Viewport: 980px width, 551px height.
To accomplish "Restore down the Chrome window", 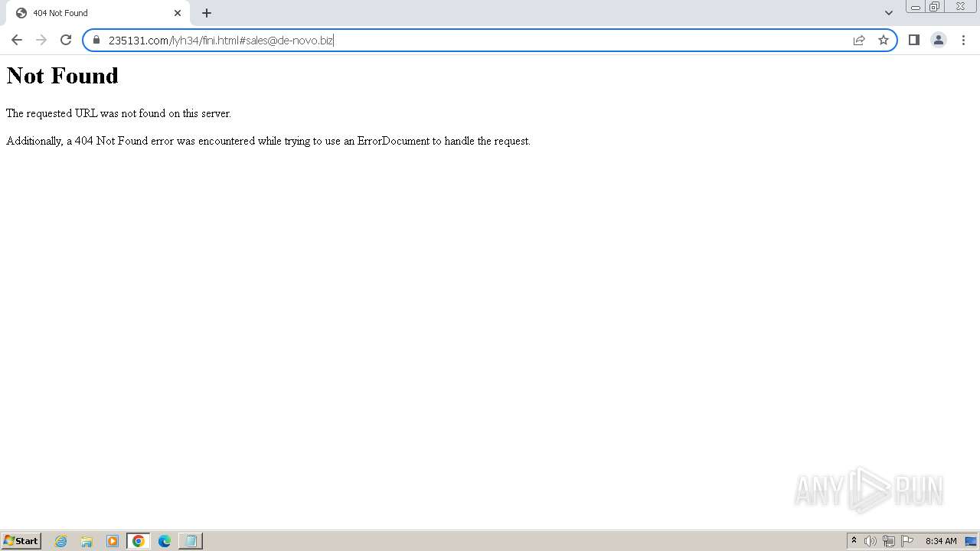I will pos(935,7).
